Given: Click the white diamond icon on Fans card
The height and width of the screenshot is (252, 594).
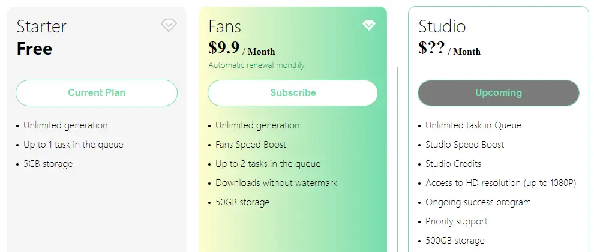Looking at the screenshot, I should click(x=368, y=25).
